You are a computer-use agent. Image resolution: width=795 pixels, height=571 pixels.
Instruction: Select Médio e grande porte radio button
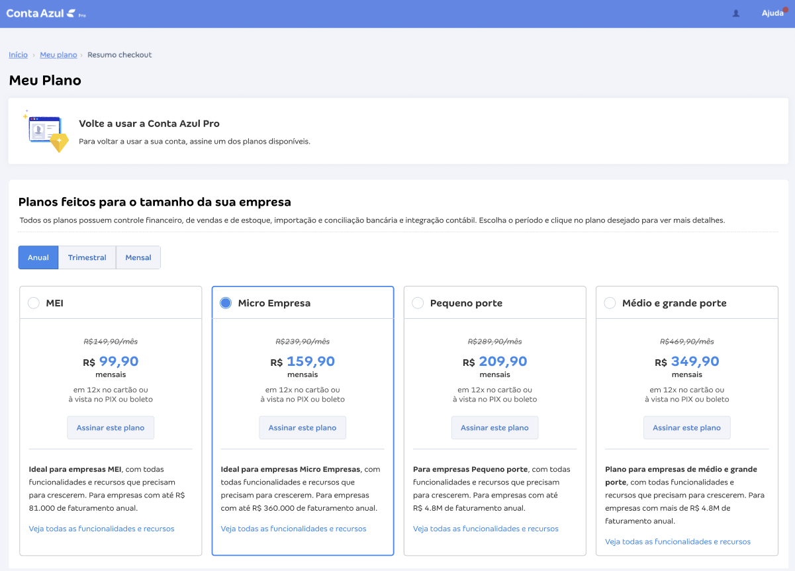pos(610,303)
